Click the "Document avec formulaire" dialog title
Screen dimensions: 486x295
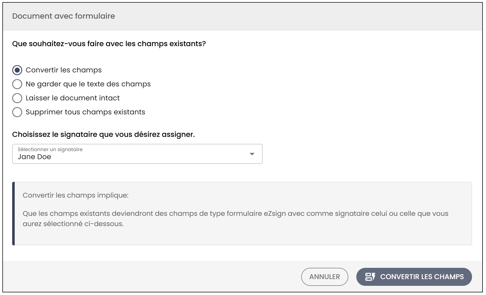(x=64, y=16)
